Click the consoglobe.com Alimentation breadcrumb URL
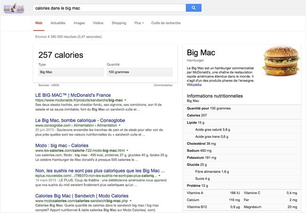Image resolution: width=306 pixels, height=213 pixels. click(76, 125)
